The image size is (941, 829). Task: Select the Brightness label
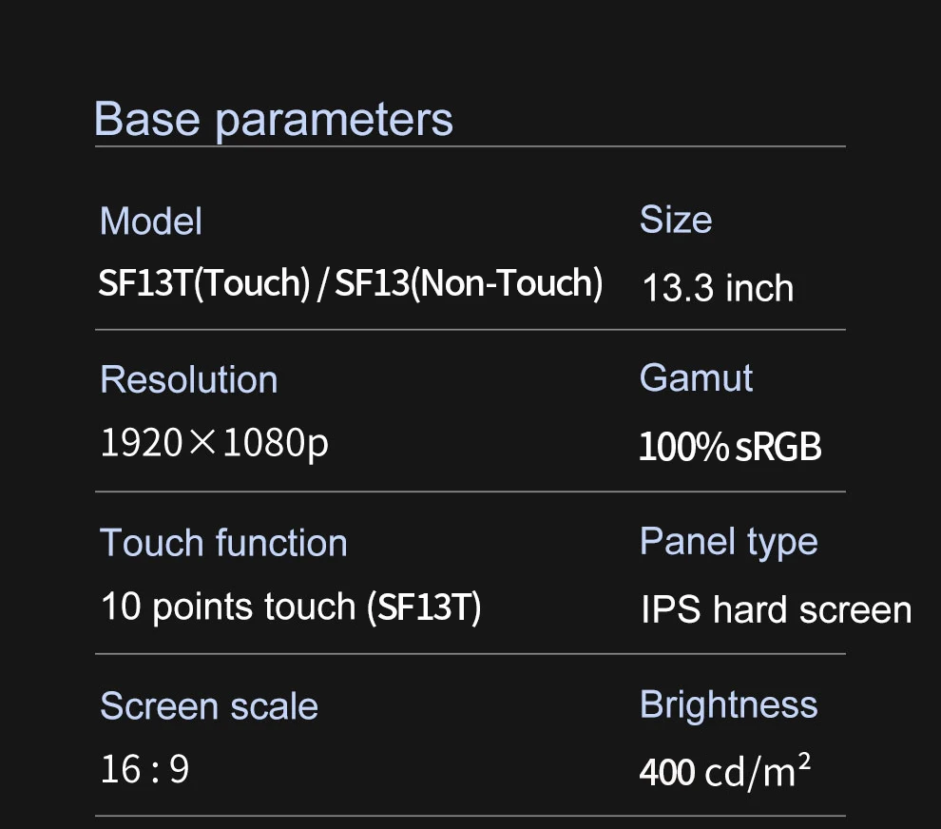[x=728, y=704]
